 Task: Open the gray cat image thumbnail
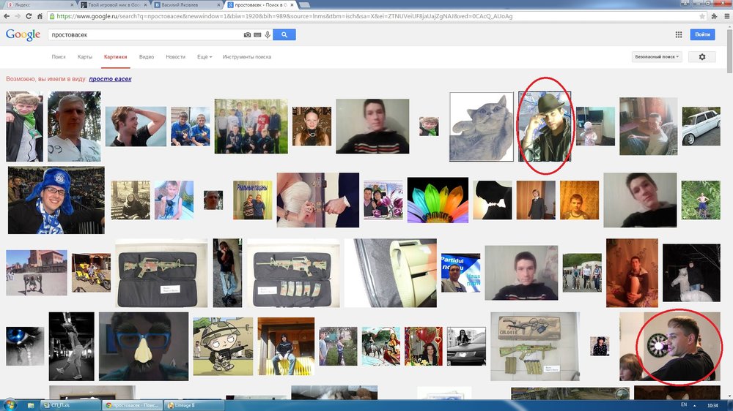pos(481,126)
